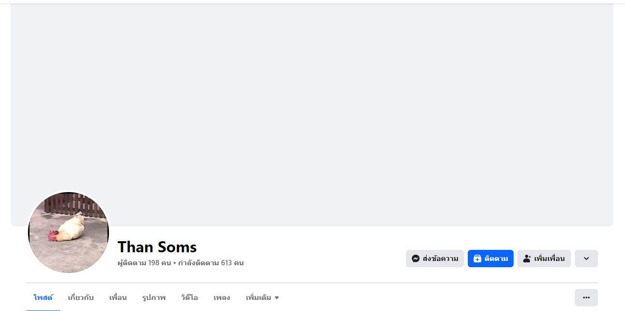Open the เพลง tab
This screenshot has height=311, width=625.
click(222, 298)
